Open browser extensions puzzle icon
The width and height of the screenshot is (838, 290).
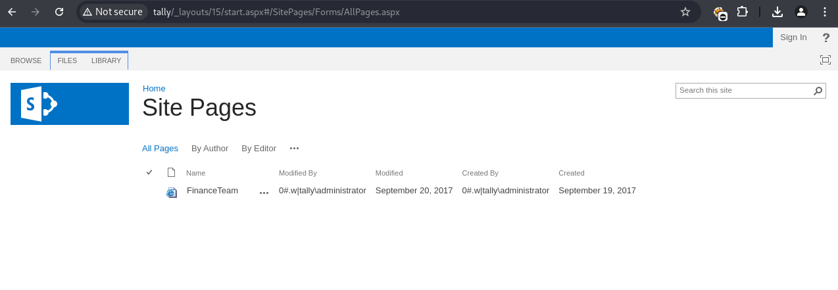[x=742, y=12]
